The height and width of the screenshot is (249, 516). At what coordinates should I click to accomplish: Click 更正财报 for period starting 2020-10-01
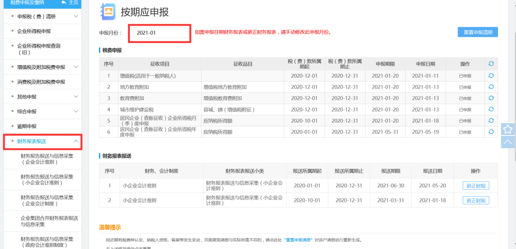click(x=476, y=200)
